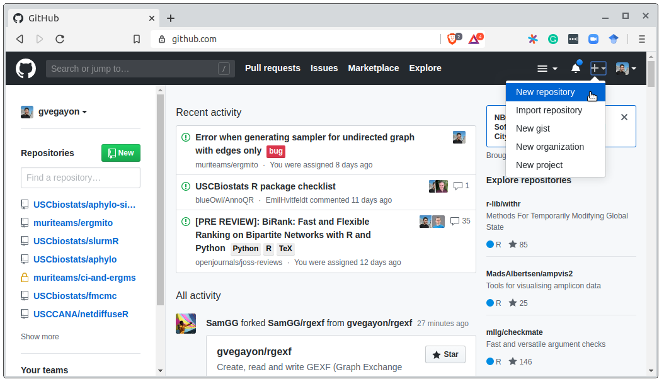The width and height of the screenshot is (664, 384).
Task: Open the Zoom extension icon
Action: pos(593,39)
